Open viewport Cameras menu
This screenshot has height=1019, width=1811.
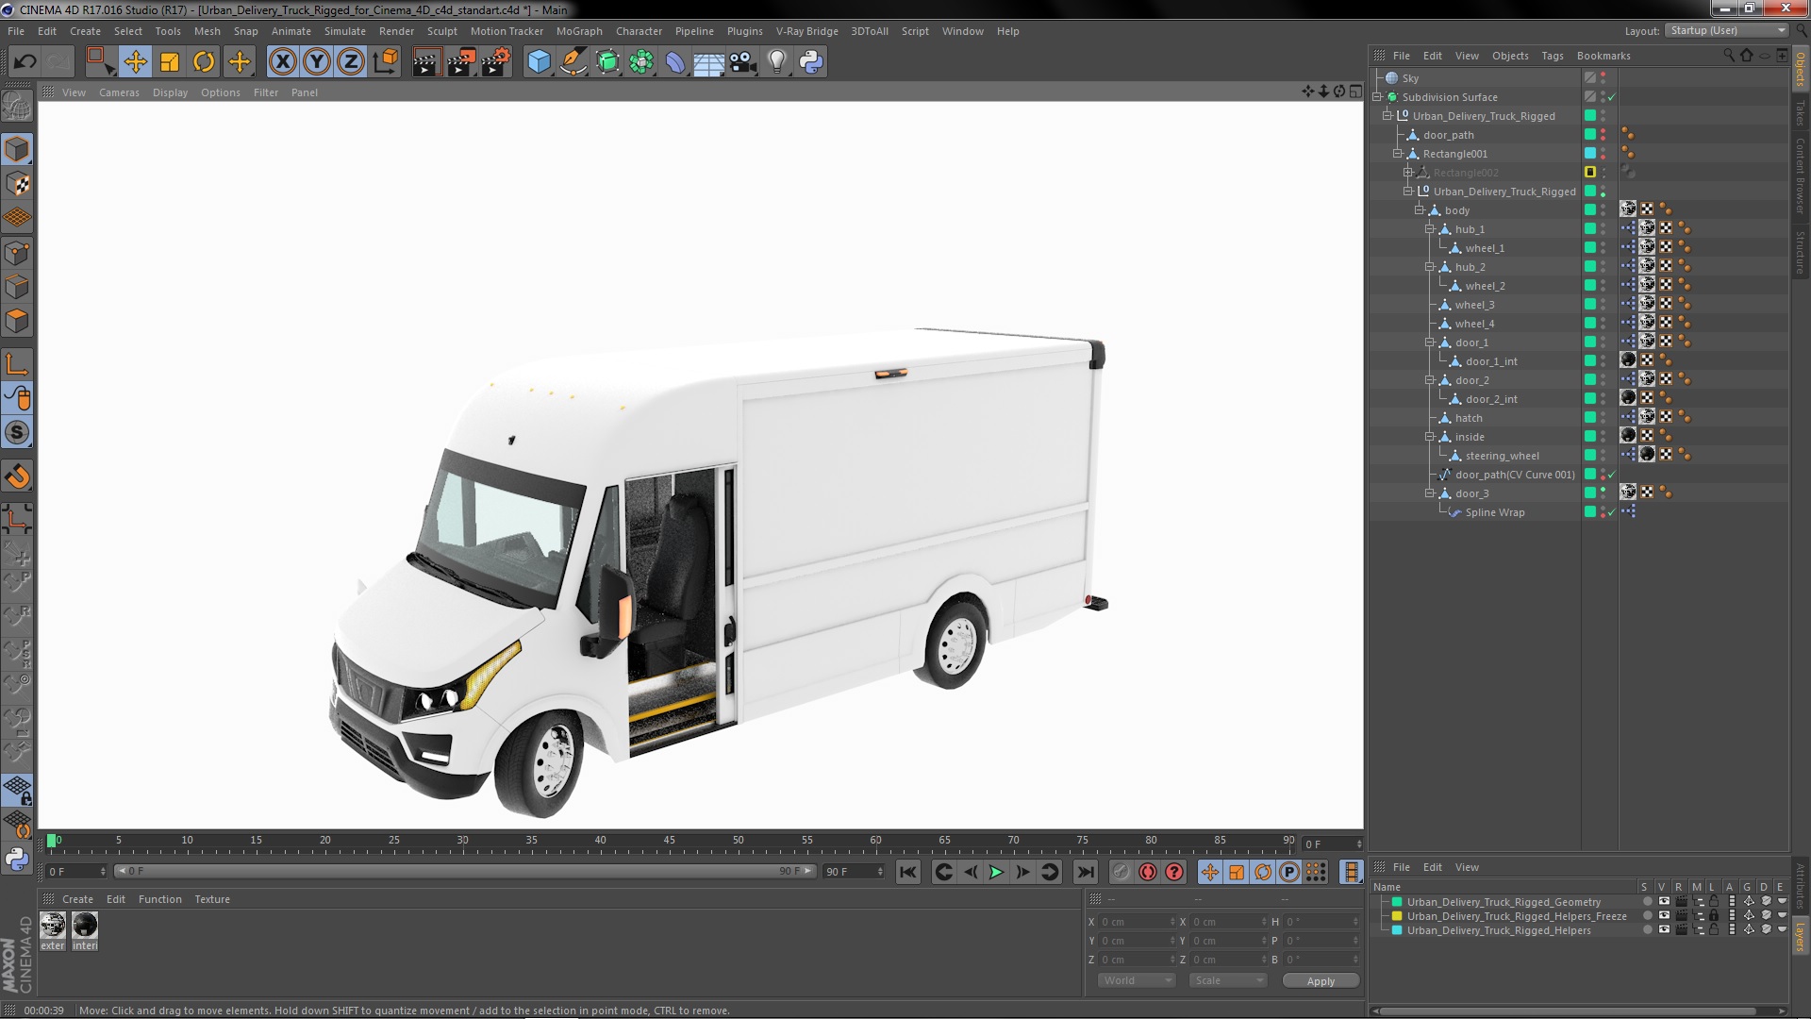[119, 92]
